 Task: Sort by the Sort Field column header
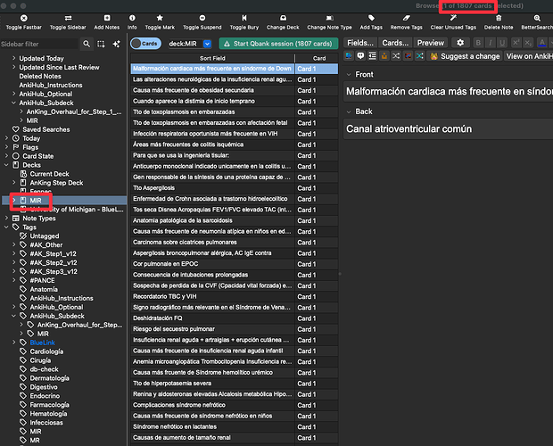click(212, 58)
